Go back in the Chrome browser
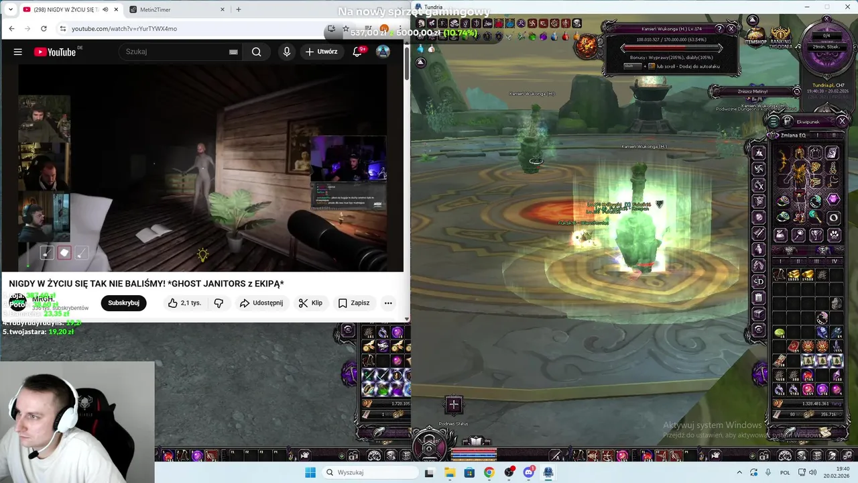The height and width of the screenshot is (483, 858). tap(11, 29)
